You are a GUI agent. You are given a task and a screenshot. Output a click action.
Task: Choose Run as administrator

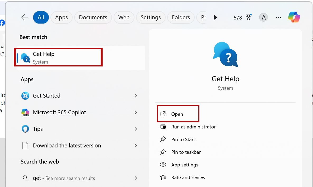193,127
